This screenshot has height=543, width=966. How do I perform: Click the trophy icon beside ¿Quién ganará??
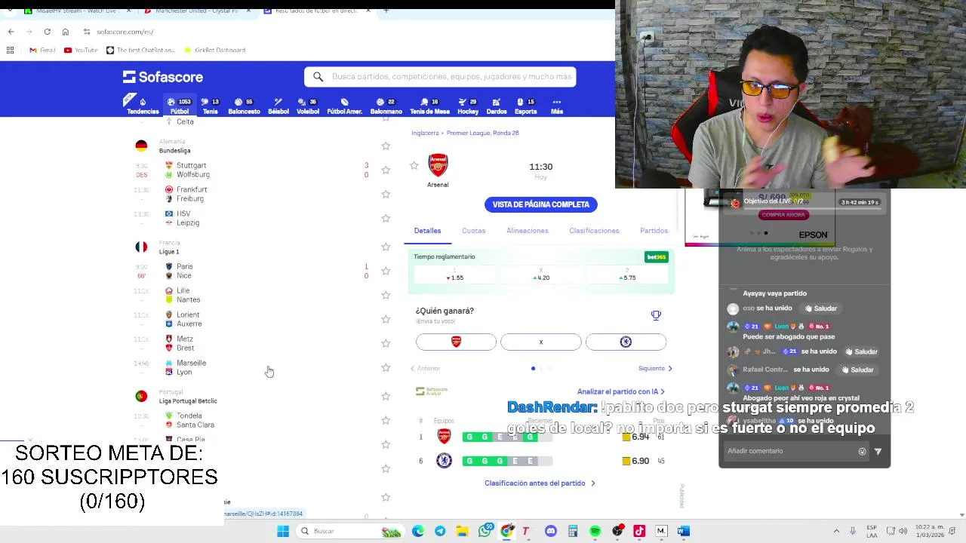point(656,315)
